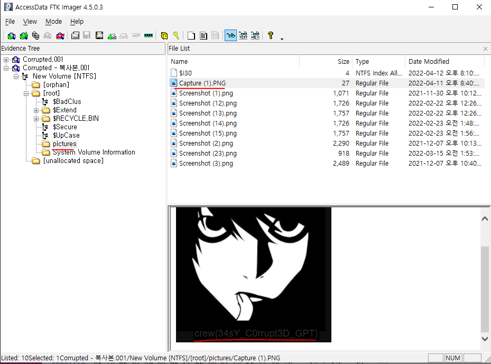The image size is (491, 364).
Task: Click the Obtain Protected Files icon
Action: 164,36
